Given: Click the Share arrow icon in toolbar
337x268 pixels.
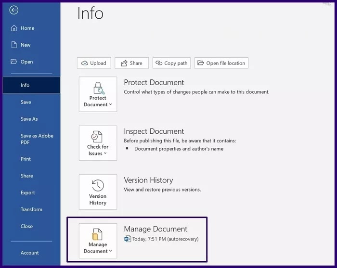Looking at the screenshot, I should click(124, 63).
